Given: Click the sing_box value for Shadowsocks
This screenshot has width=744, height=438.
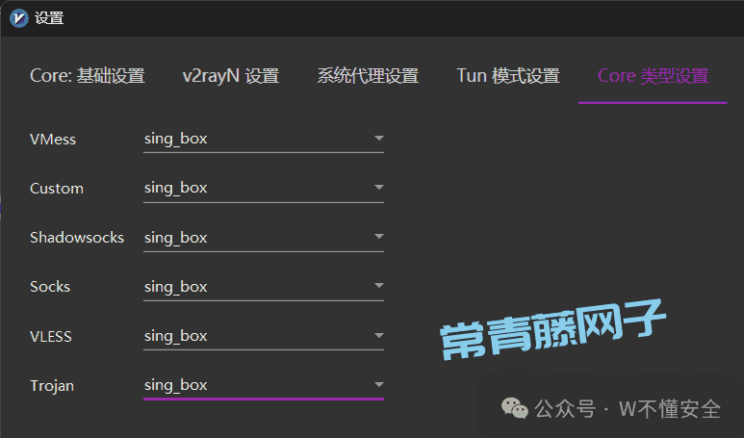Looking at the screenshot, I should click(x=175, y=238).
